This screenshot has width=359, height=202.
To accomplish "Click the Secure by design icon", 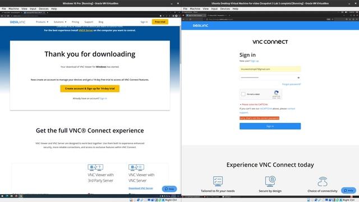I will [x=270, y=181].
